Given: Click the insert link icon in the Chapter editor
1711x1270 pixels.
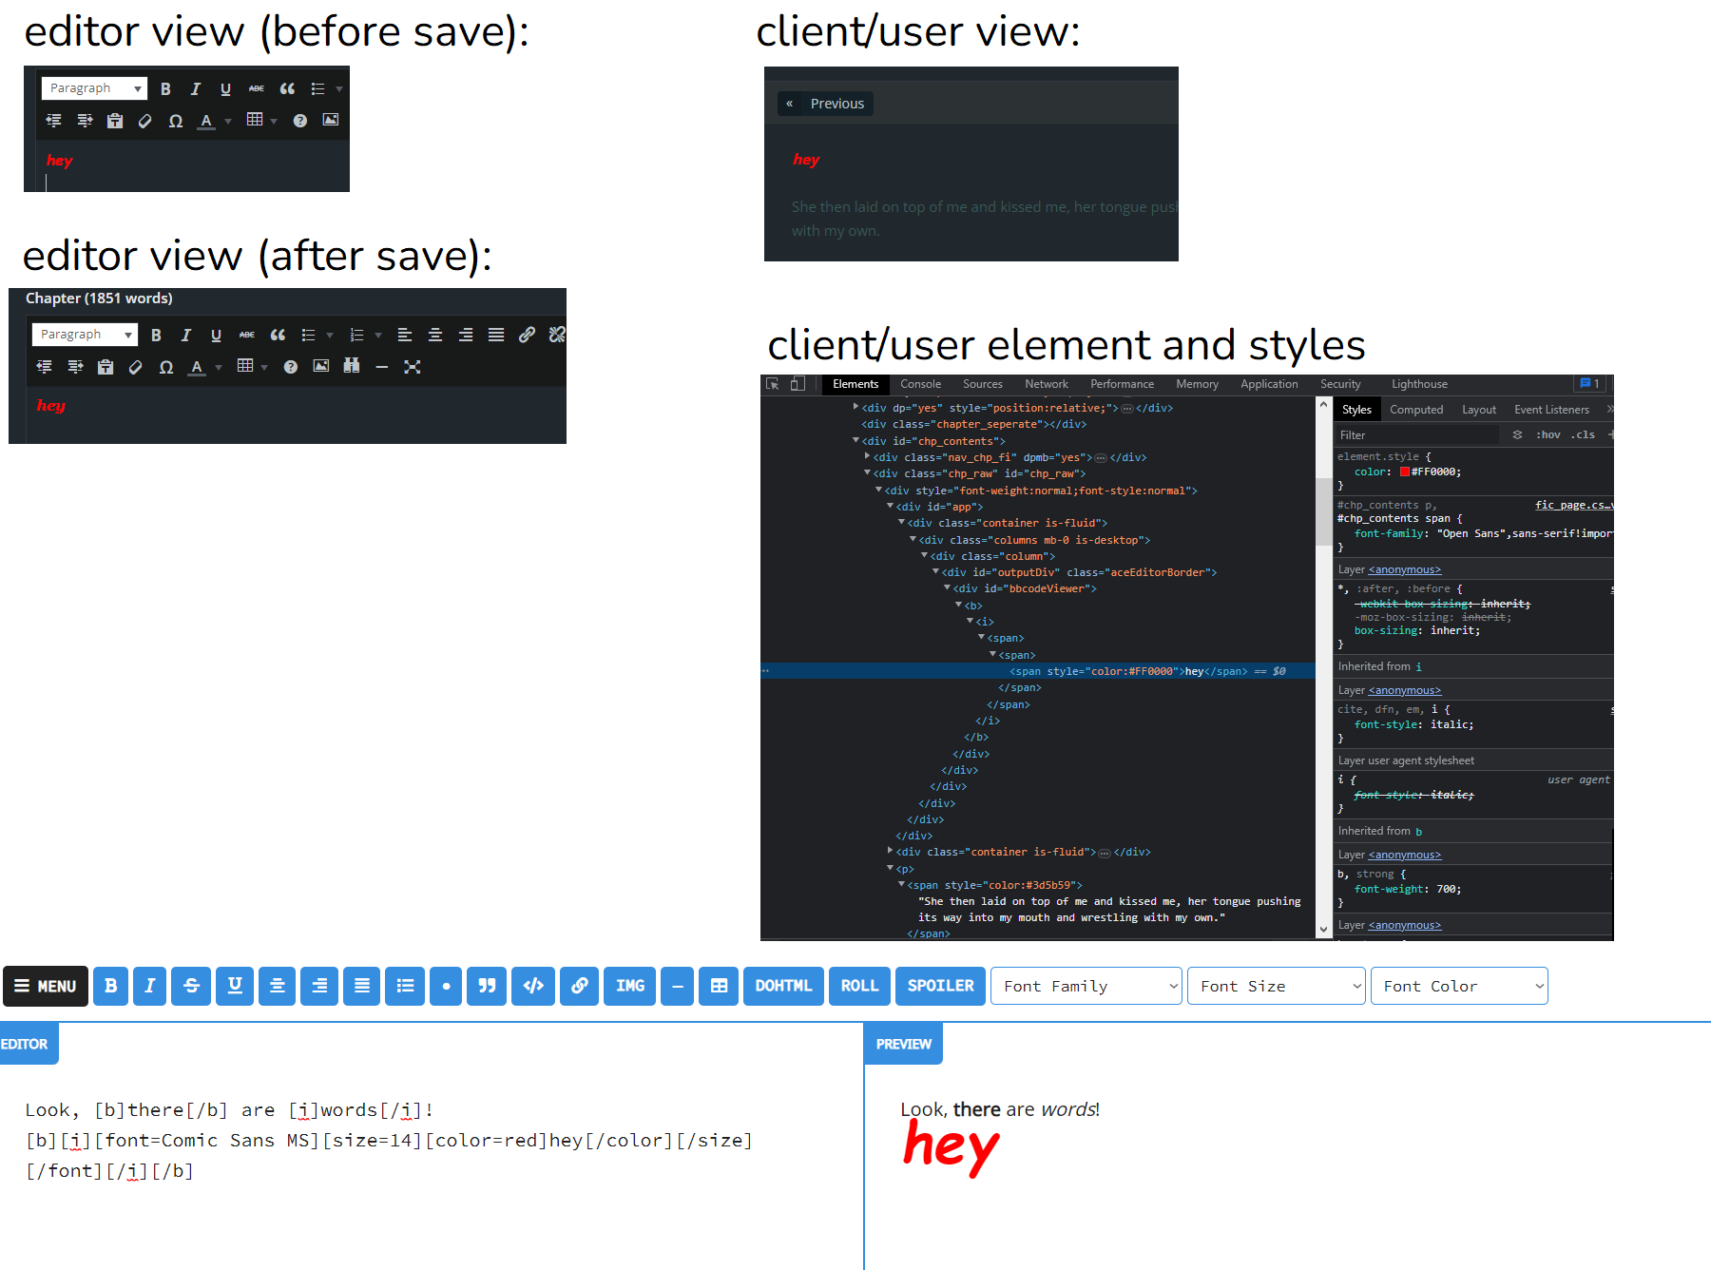Looking at the screenshot, I should [527, 335].
